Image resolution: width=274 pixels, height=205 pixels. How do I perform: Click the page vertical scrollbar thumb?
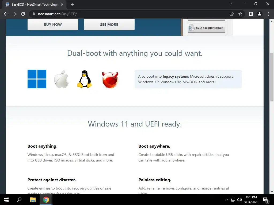[x=272, y=77]
